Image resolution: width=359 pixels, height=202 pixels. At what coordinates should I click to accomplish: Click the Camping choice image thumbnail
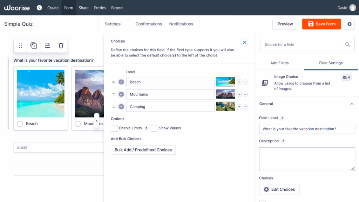225,107
